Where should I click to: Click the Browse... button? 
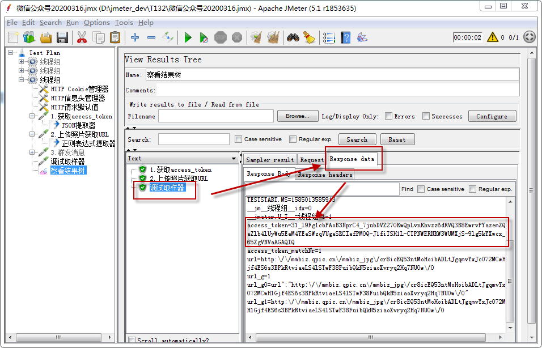tap(297, 116)
